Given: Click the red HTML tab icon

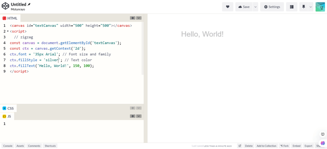Looking at the screenshot, I should point(4,18).
